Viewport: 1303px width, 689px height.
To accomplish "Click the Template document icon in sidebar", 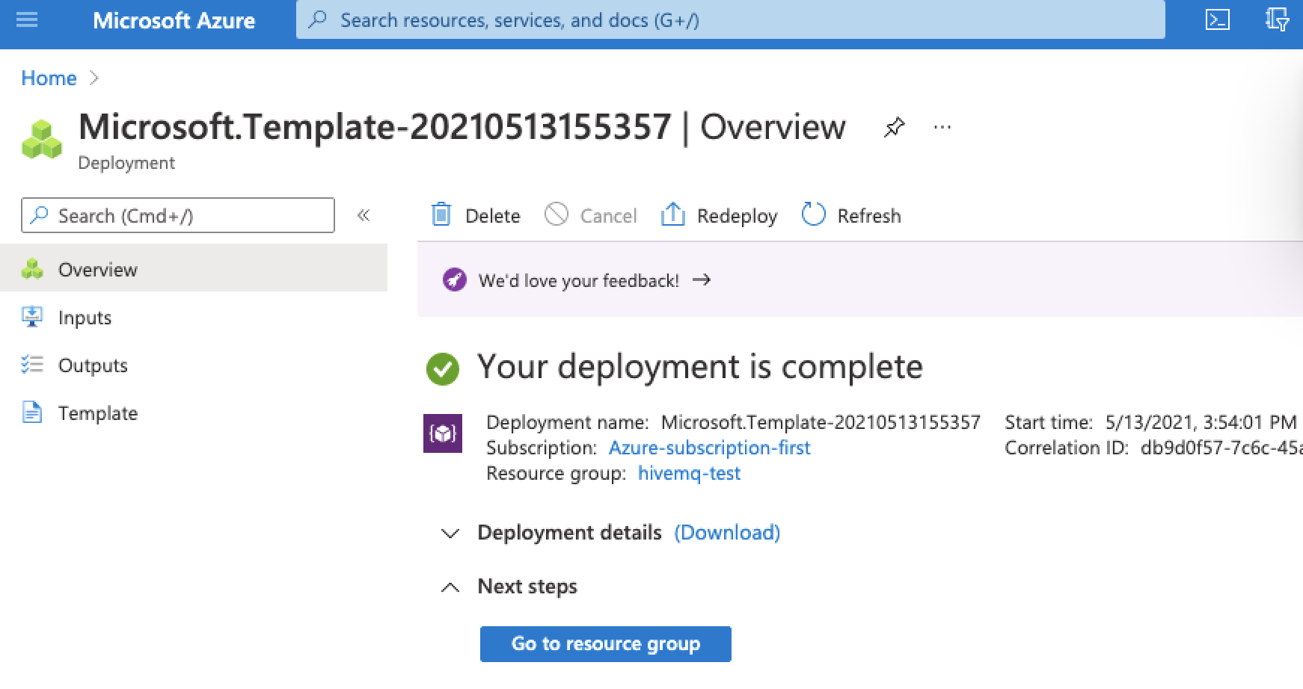I will pyautogui.click(x=32, y=413).
